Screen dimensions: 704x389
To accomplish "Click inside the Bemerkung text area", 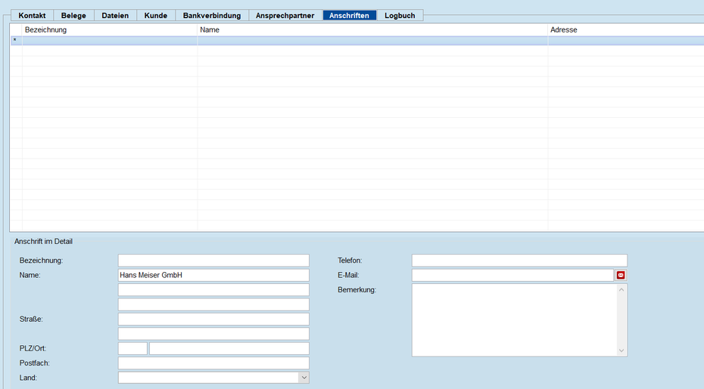I will [x=515, y=320].
